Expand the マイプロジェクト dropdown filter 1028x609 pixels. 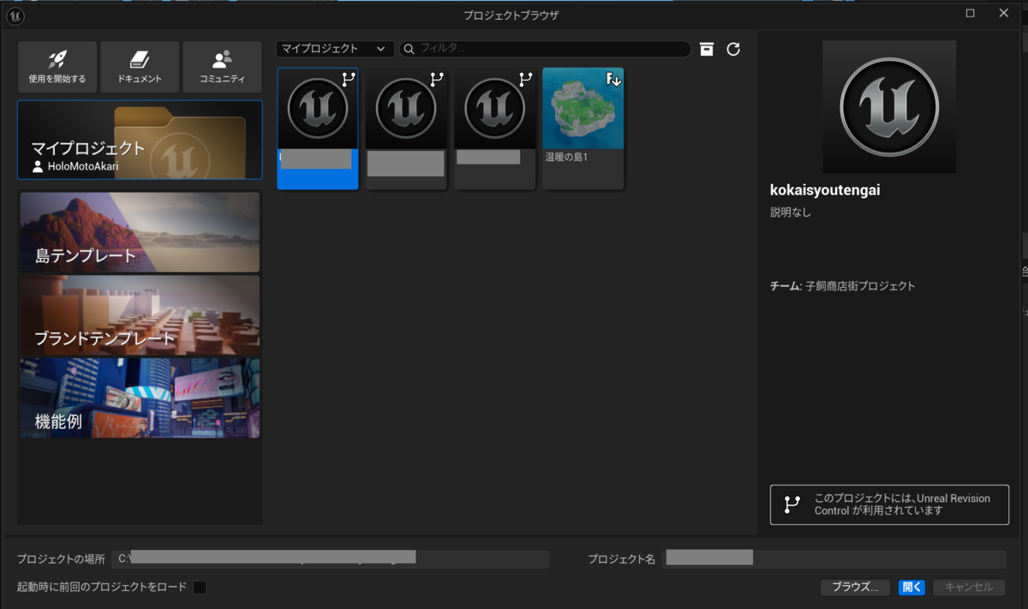point(335,49)
